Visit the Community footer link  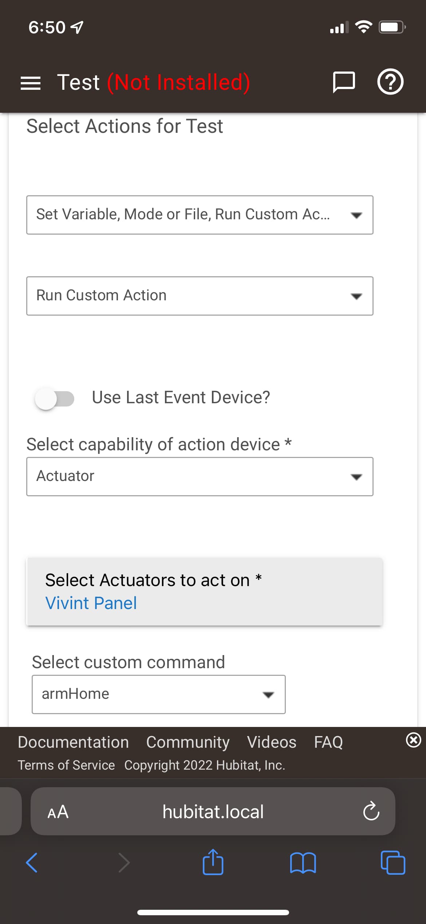(188, 742)
